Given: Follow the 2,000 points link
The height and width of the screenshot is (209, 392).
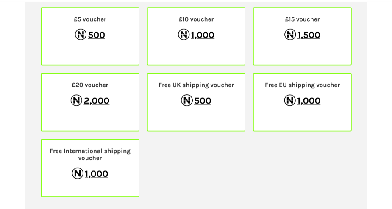Looking at the screenshot, I should coord(97,101).
